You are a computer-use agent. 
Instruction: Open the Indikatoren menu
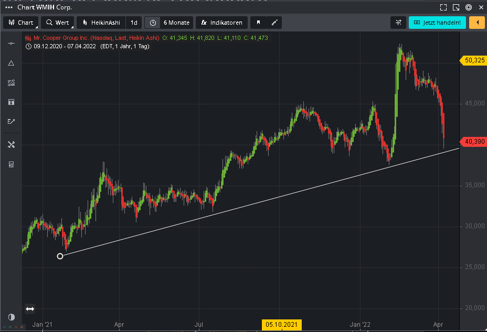(x=221, y=23)
